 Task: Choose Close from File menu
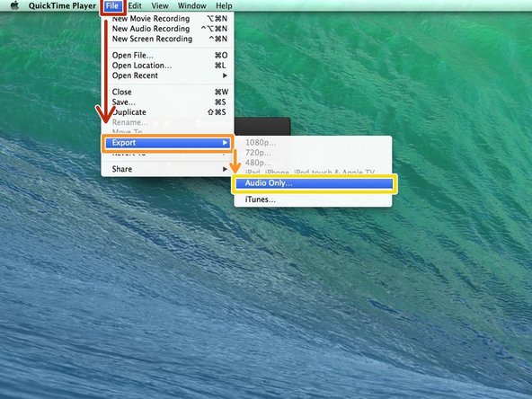coord(168,92)
